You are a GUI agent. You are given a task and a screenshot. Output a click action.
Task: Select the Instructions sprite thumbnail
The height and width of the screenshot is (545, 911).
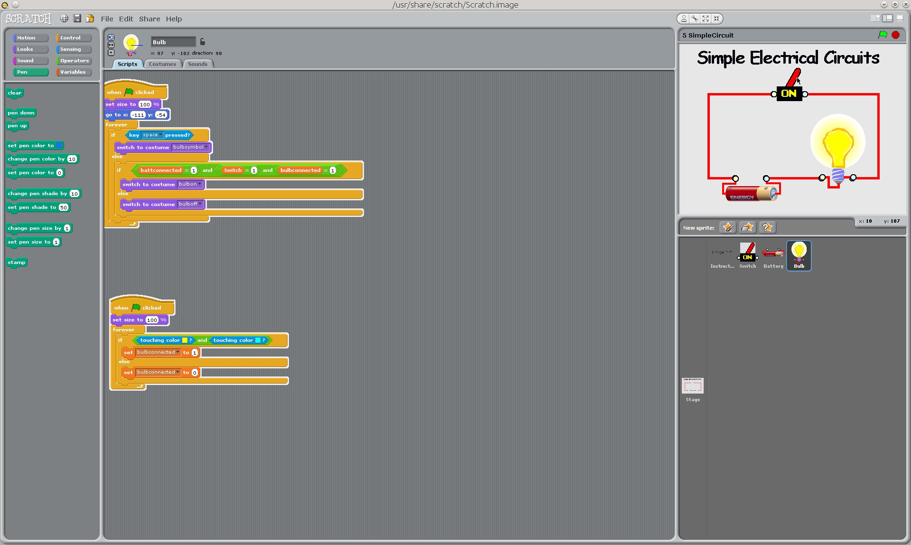[722, 255]
